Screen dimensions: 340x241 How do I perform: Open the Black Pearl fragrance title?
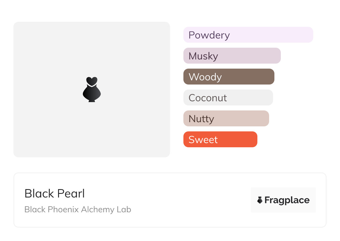point(54,194)
